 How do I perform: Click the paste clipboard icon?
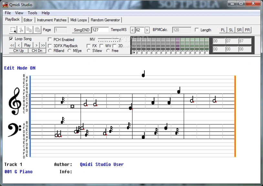point(37,30)
